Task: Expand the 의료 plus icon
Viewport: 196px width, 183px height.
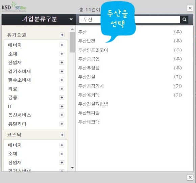Action: [62, 89]
